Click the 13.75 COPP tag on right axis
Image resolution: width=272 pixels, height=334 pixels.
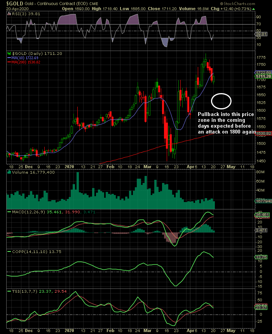[x=261, y=257]
